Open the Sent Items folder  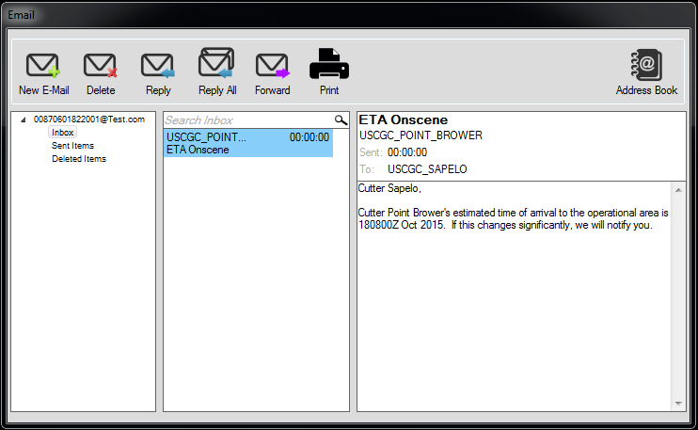pos(72,146)
